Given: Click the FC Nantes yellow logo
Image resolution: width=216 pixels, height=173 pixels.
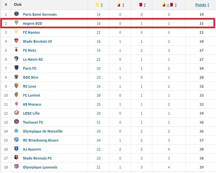Looking at the screenshot, I should click(x=16, y=32).
